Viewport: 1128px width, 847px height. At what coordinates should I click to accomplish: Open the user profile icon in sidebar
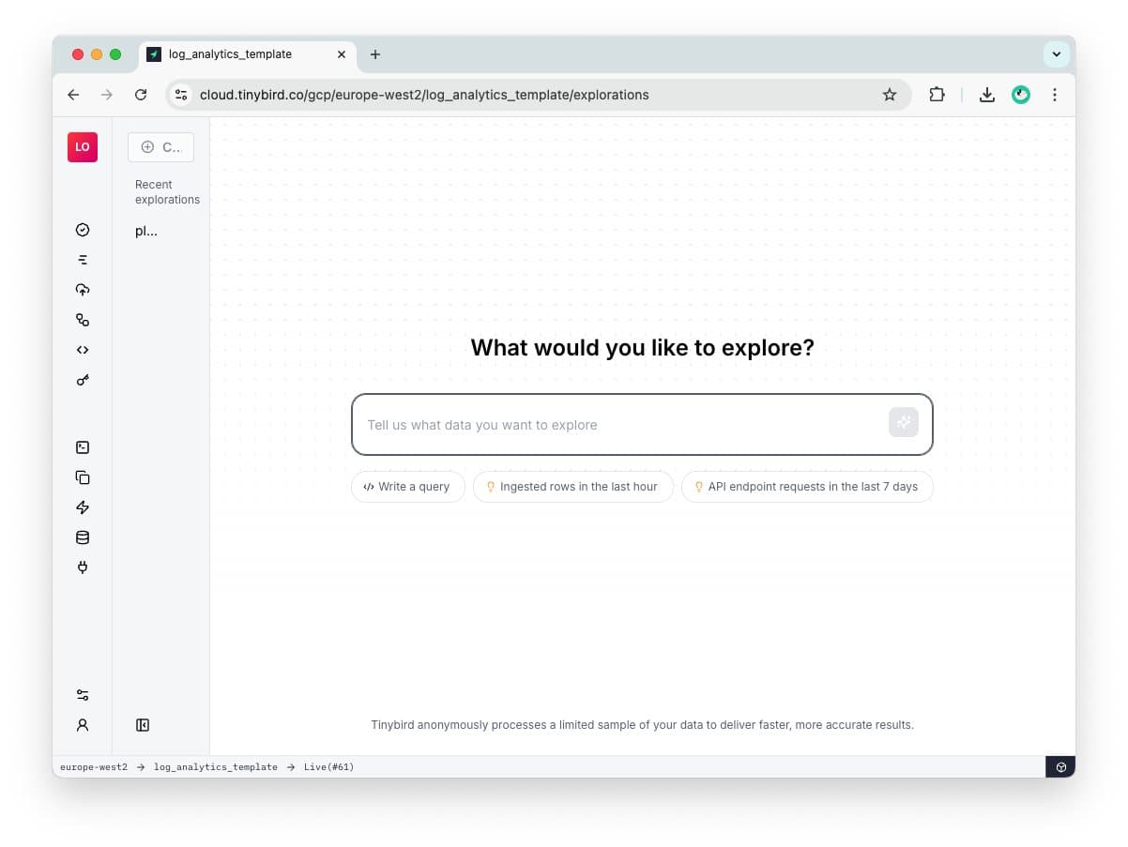(83, 725)
